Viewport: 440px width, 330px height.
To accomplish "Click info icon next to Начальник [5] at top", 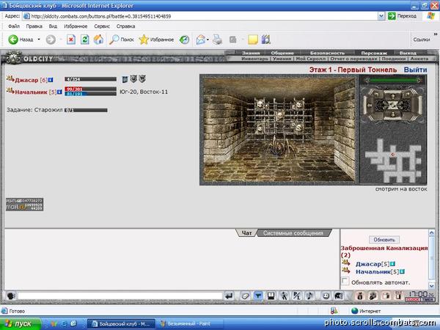I will (59, 92).
